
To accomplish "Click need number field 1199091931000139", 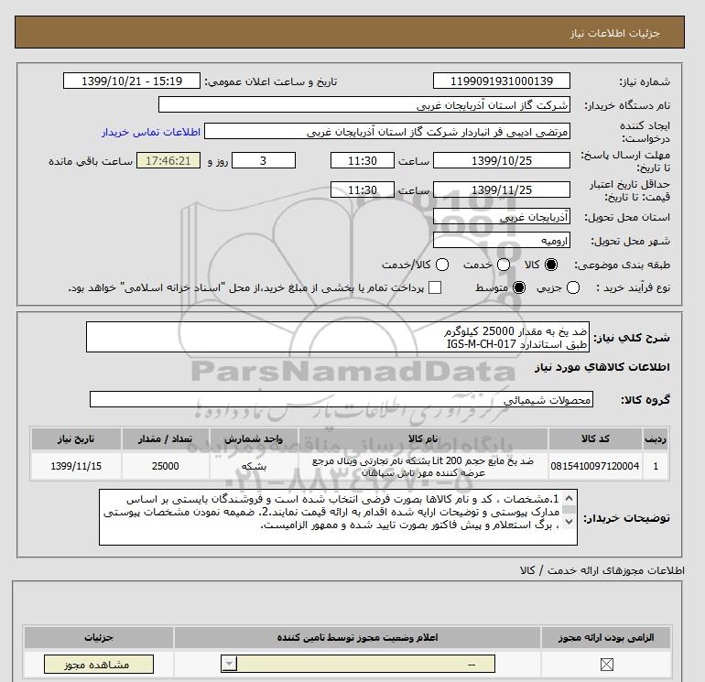I will tap(502, 81).
